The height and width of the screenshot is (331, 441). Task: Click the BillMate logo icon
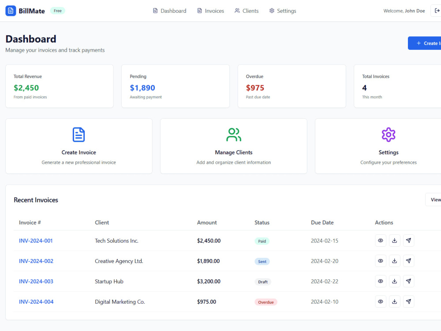click(x=11, y=11)
